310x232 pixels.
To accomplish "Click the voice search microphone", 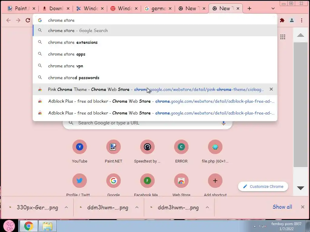I will tap(223, 123).
